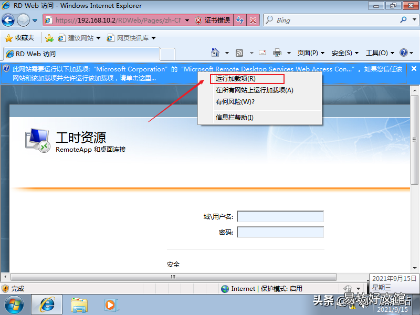The width and height of the screenshot is (420, 315).
Task: Expand the help icon dropdown arrow
Action: coord(411,53)
